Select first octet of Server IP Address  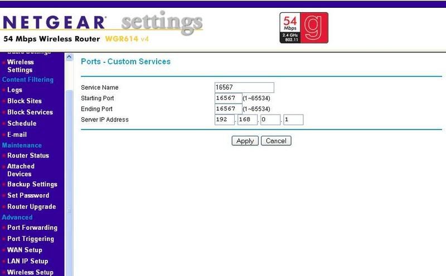pyautogui.click(x=225, y=120)
